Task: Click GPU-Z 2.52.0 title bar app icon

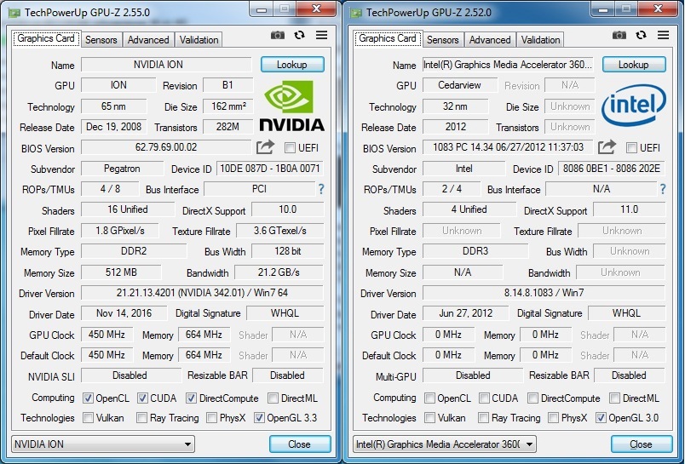Action: click(x=356, y=13)
